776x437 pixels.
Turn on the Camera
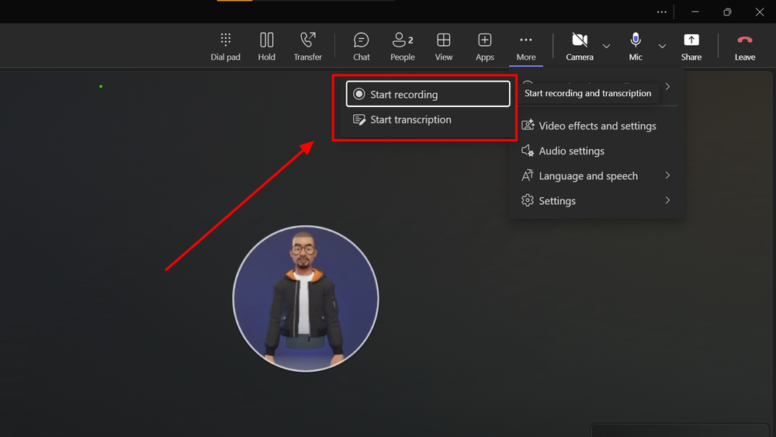579,46
